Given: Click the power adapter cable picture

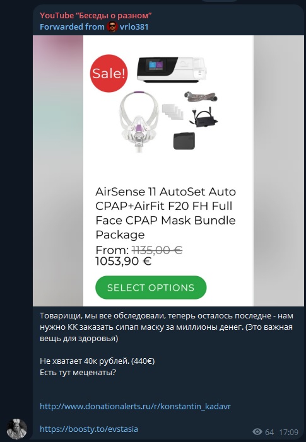Looking at the screenshot, I should click(203, 116).
